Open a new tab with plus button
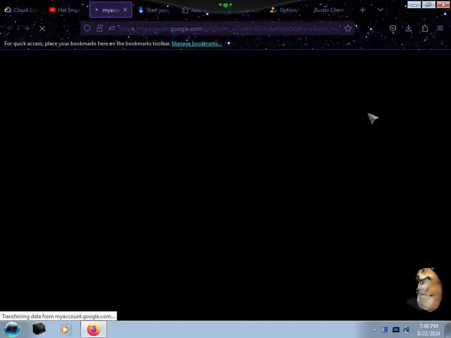Viewport: 451px width, 338px height. (x=363, y=10)
